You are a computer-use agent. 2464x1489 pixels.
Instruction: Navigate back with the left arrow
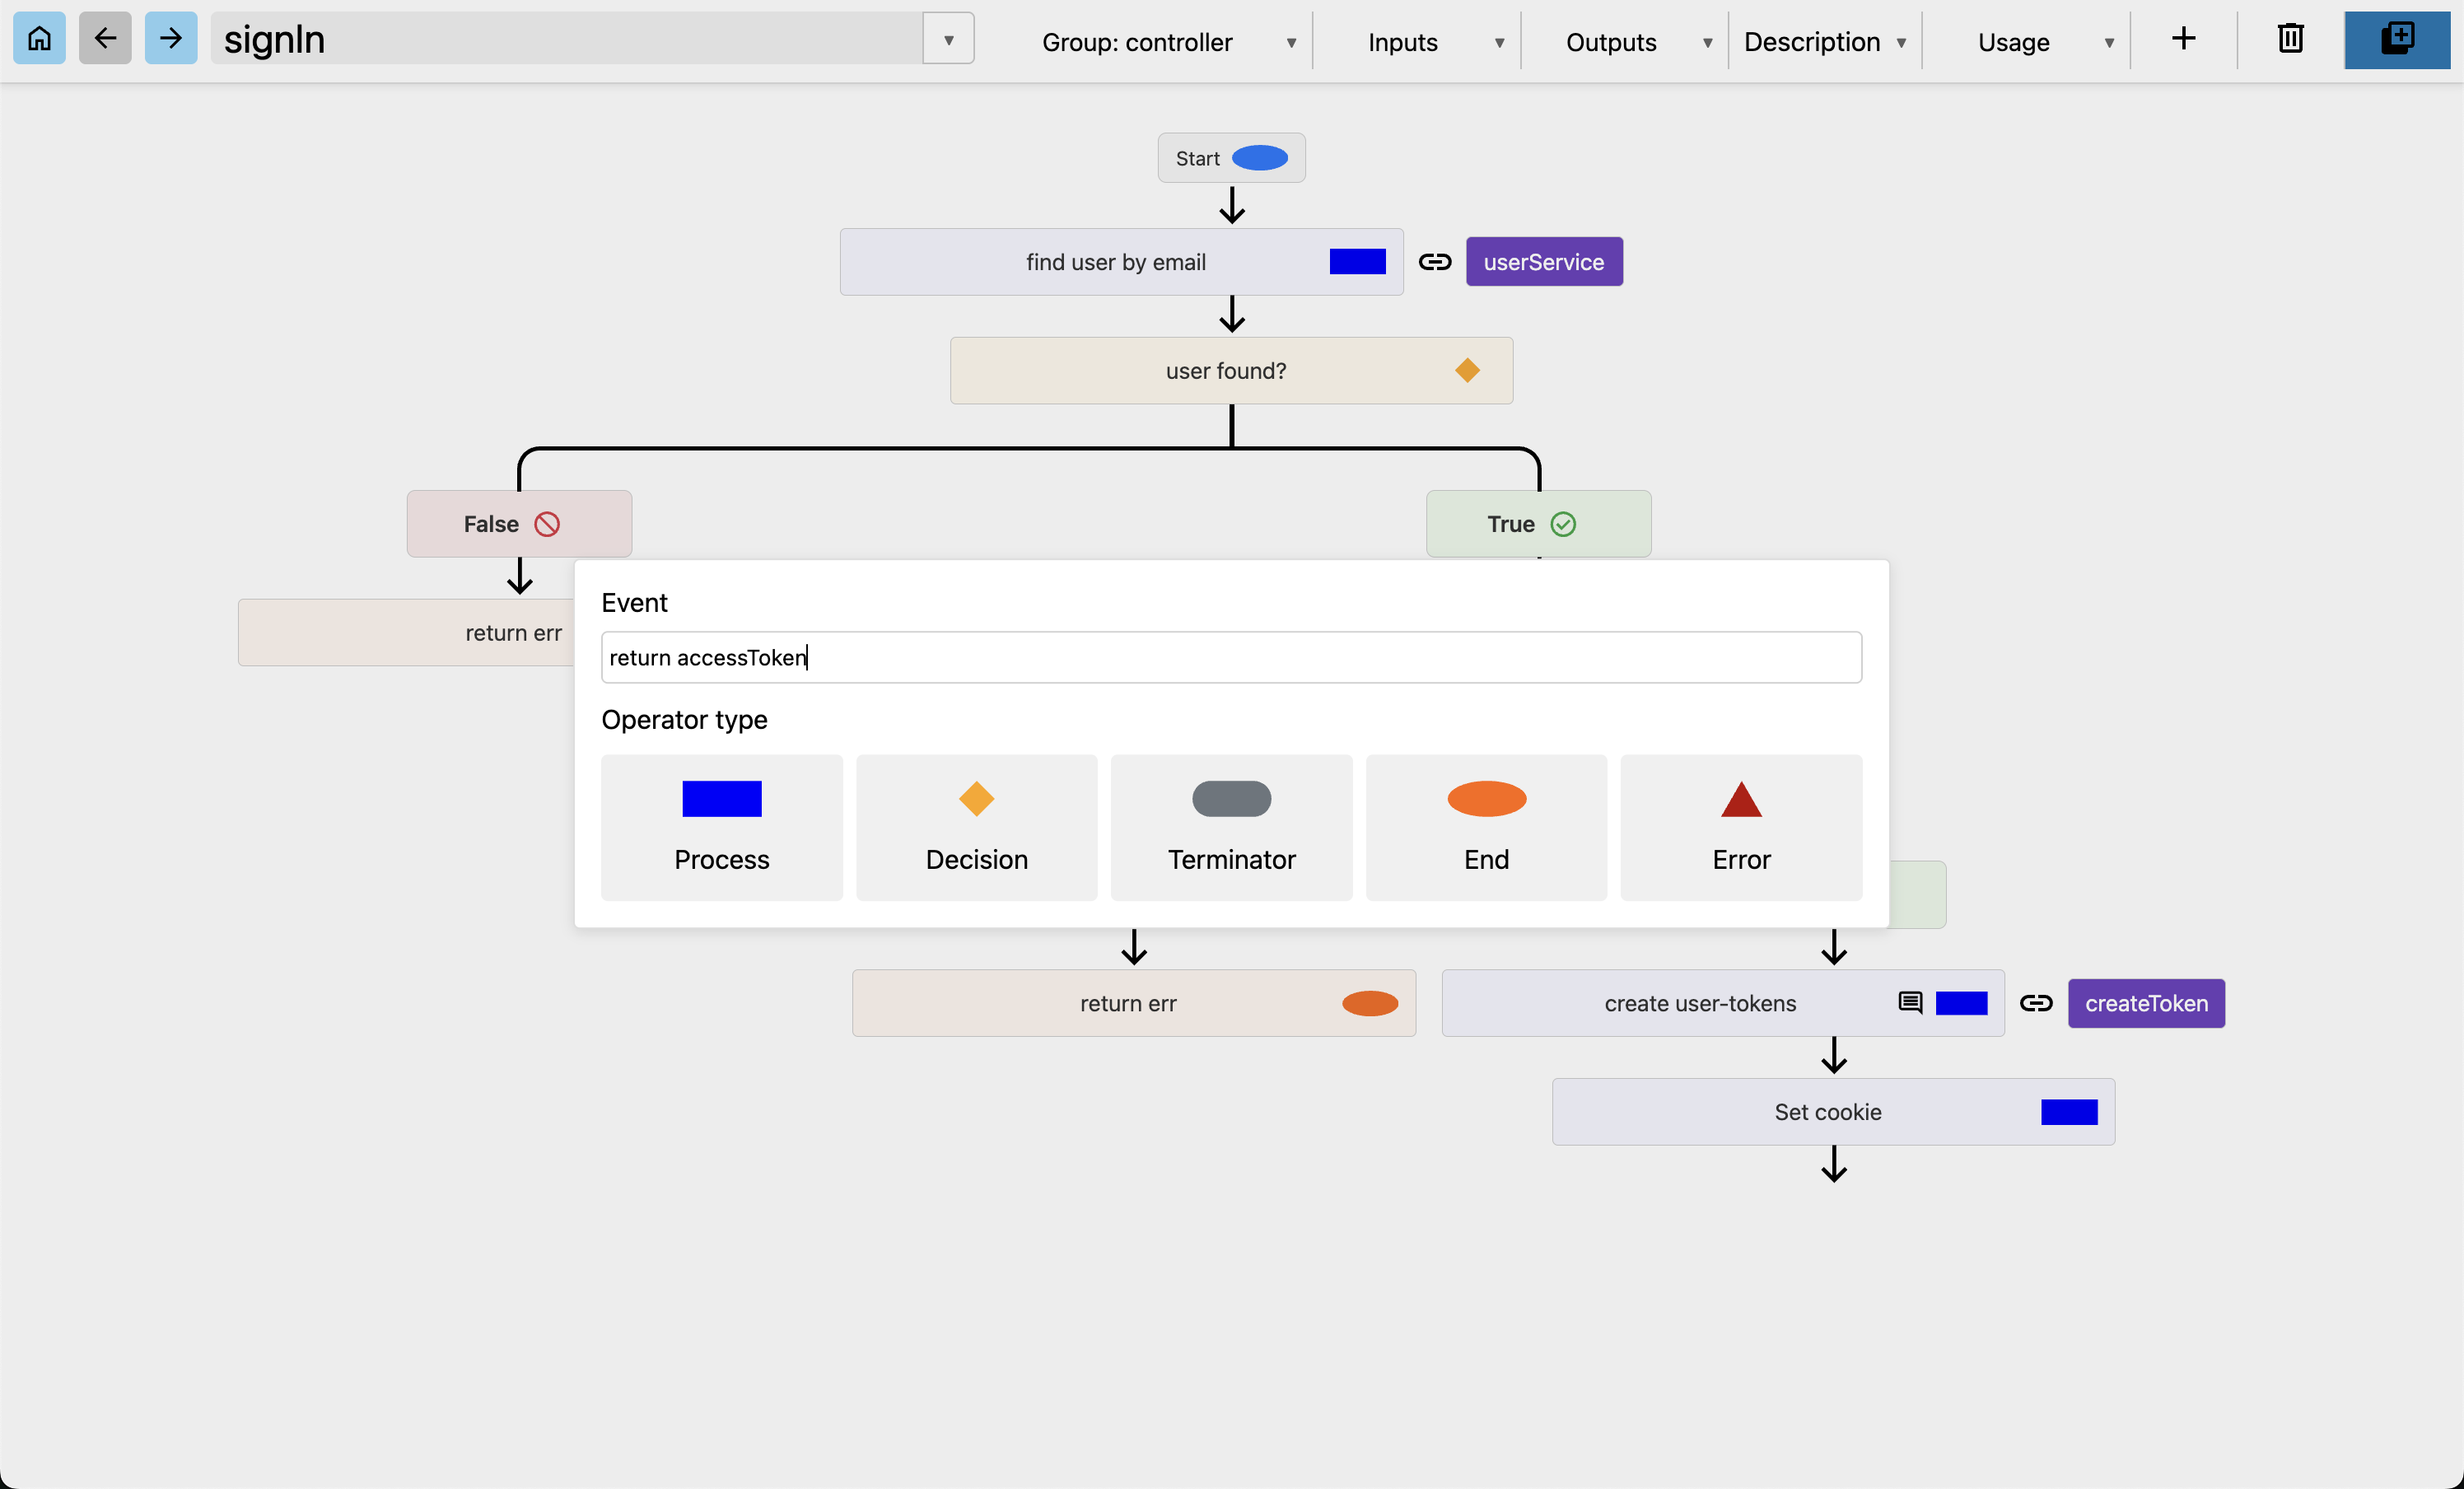[x=105, y=39]
